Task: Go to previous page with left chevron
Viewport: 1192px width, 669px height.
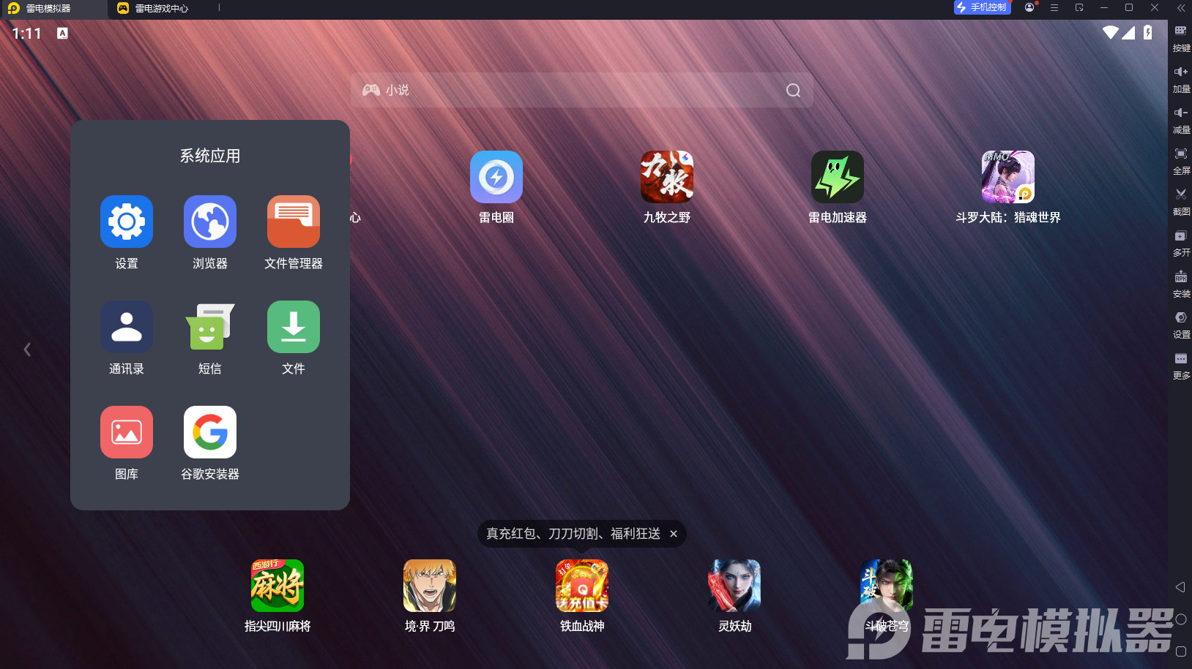Action: 27,349
